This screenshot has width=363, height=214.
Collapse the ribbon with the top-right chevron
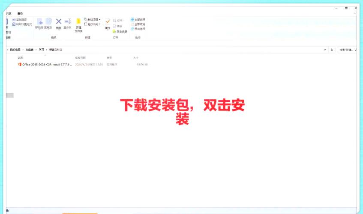tap(355, 13)
